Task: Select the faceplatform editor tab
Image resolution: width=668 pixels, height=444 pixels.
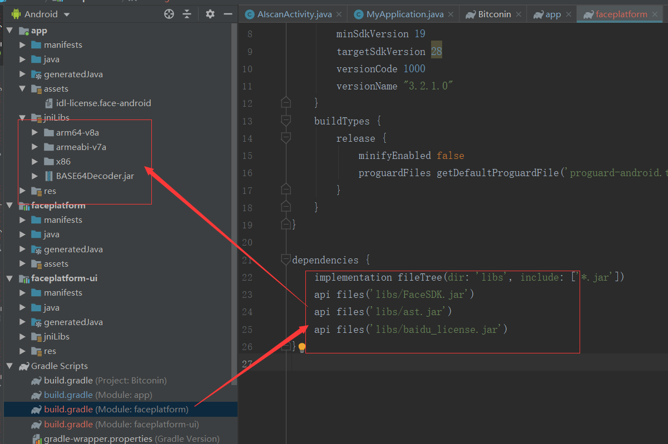Action: [x=621, y=14]
